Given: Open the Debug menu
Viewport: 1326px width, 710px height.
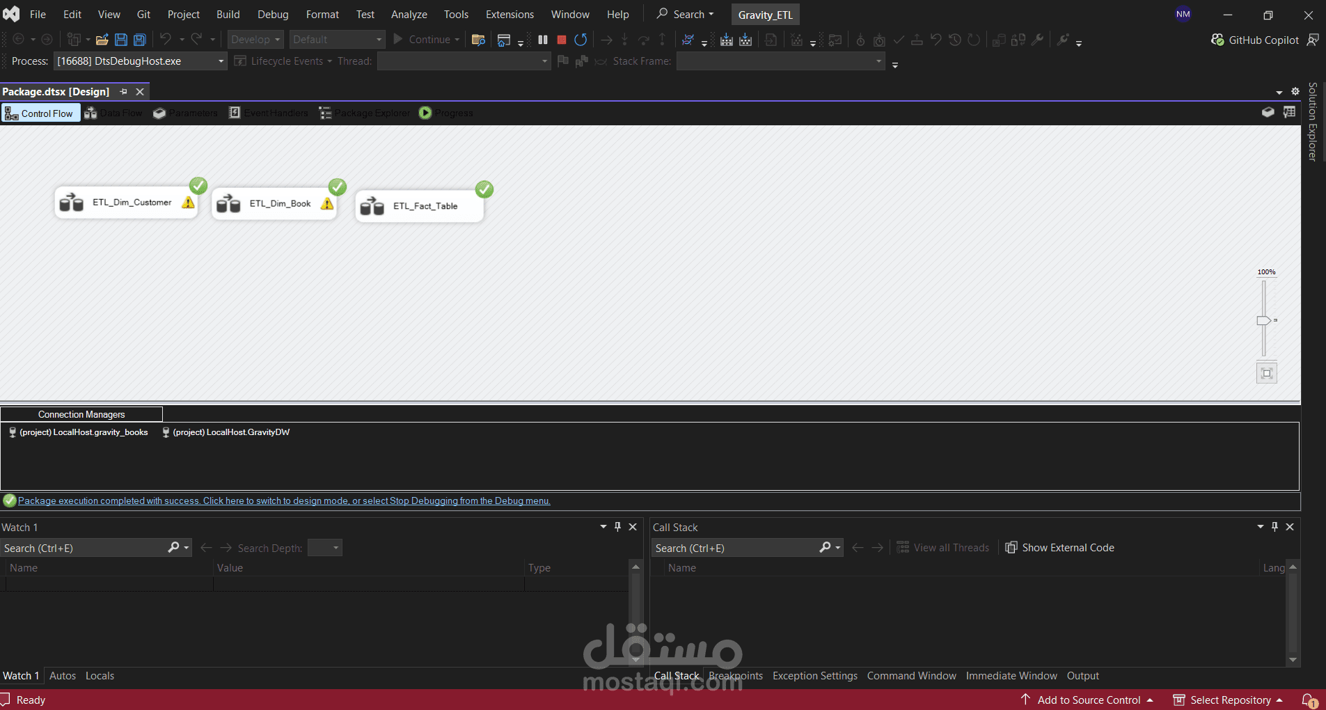Looking at the screenshot, I should coord(273,14).
